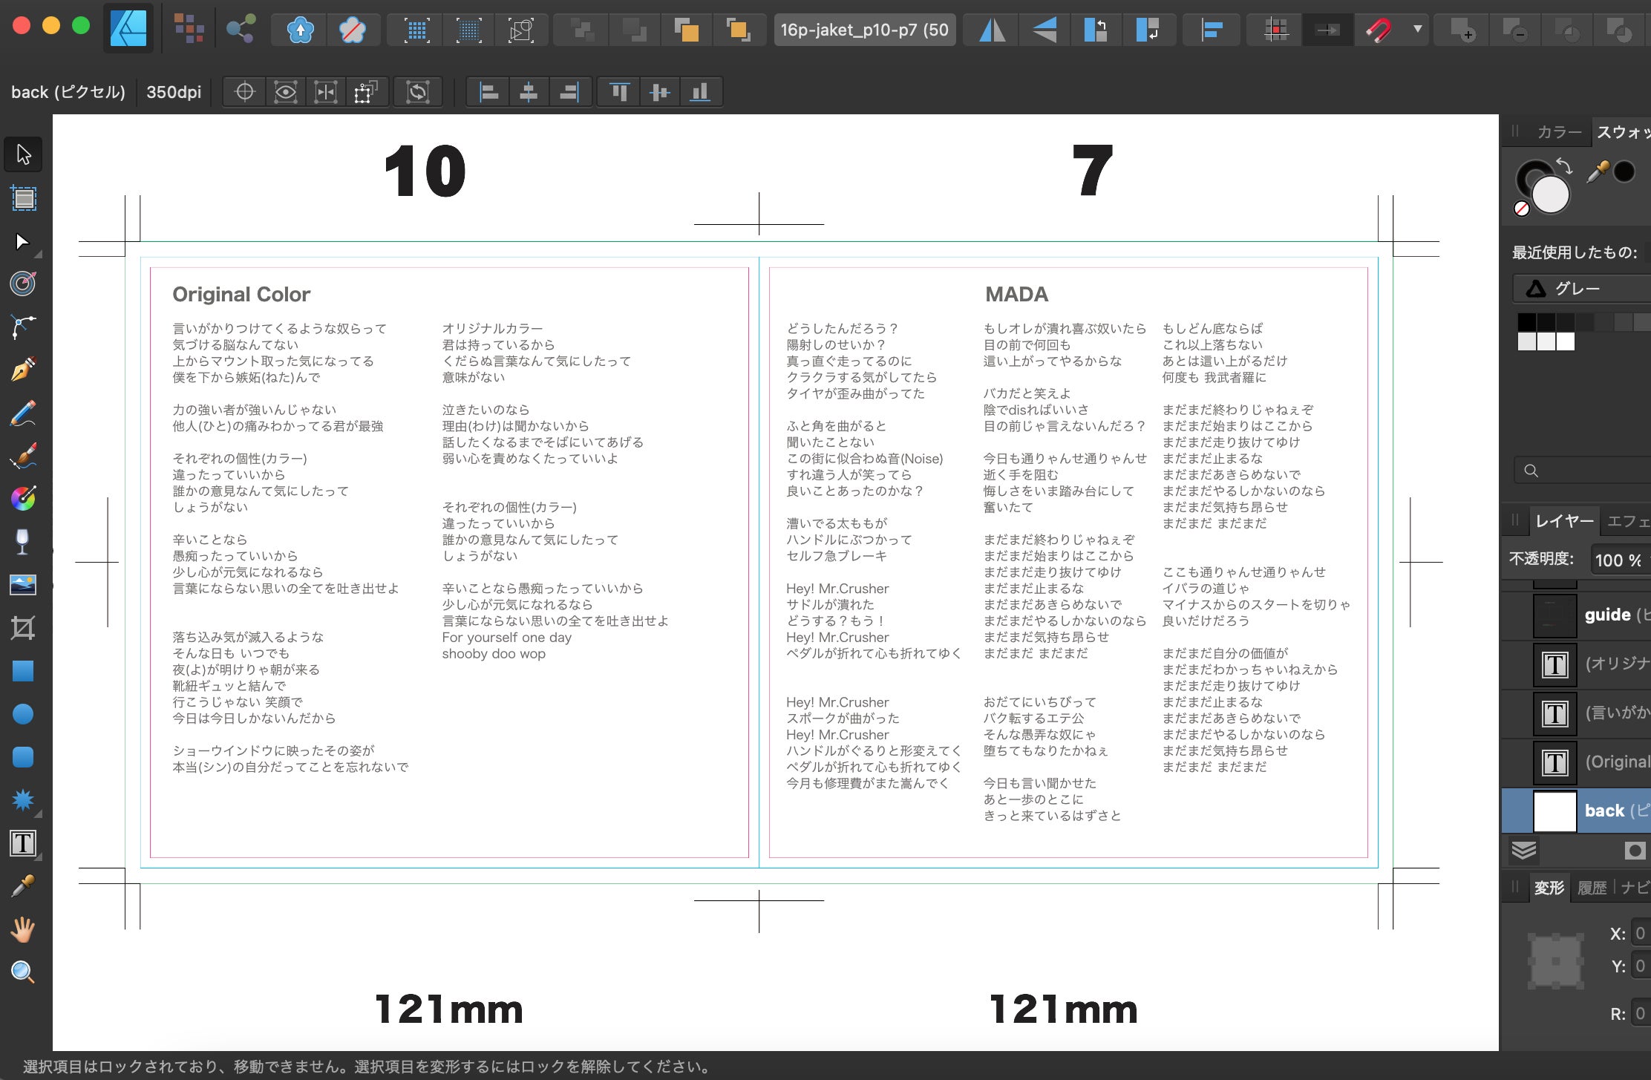Pick the white swatch in the palette
This screenshot has height=1080, width=1651.
[x=1565, y=341]
